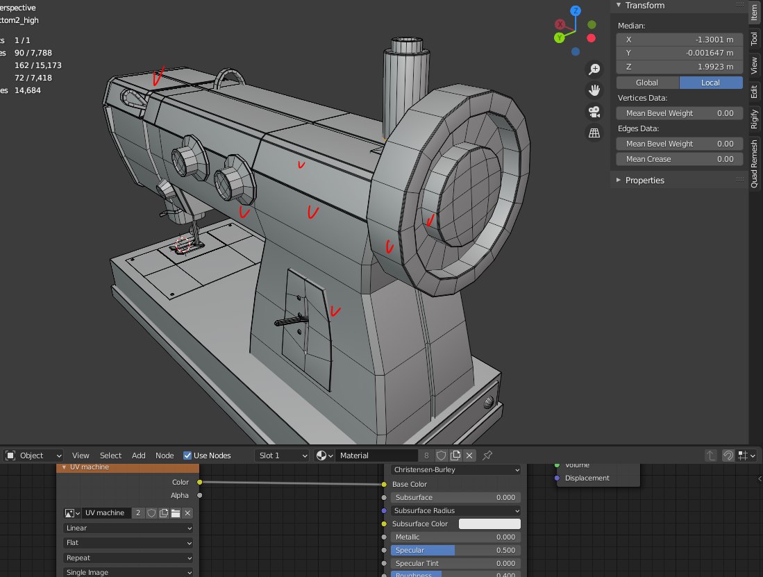Click the Median X value field
Screen dimensions: 763x577
click(679, 40)
